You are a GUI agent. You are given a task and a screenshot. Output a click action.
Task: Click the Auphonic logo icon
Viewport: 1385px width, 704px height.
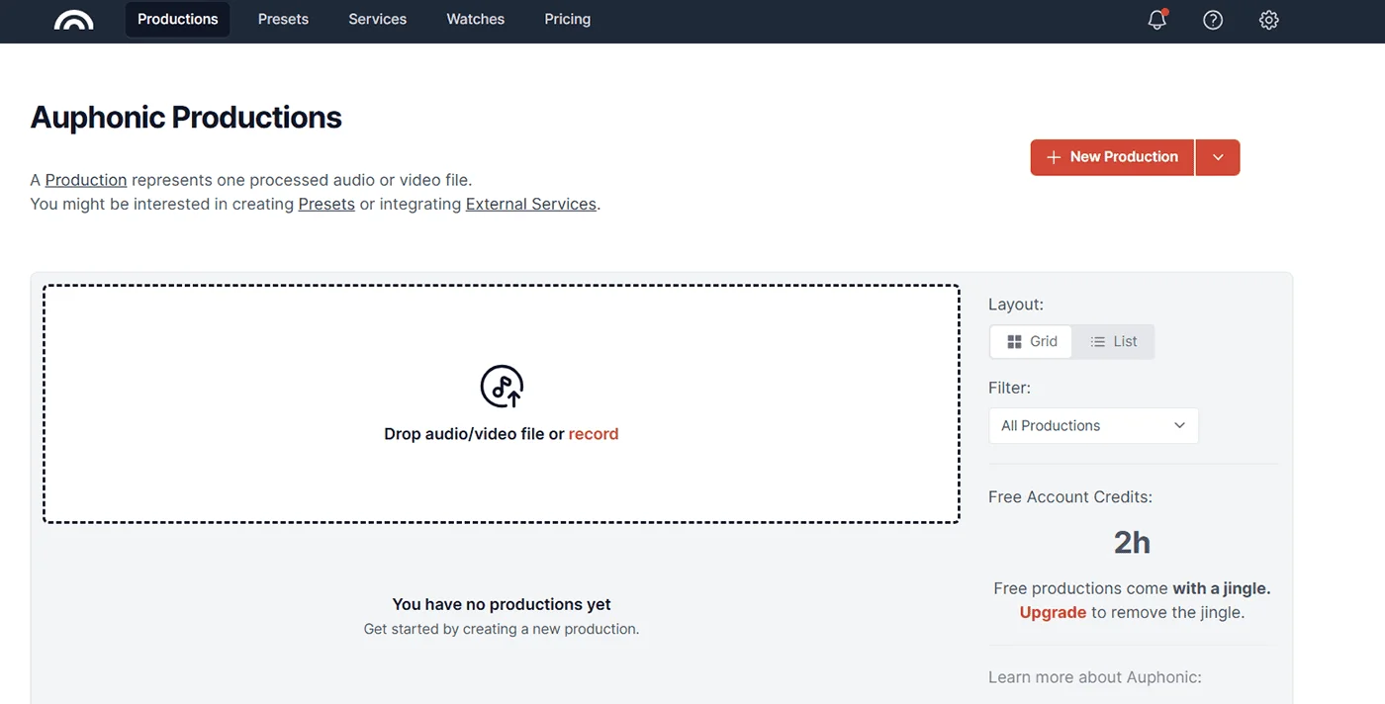pos(74,20)
